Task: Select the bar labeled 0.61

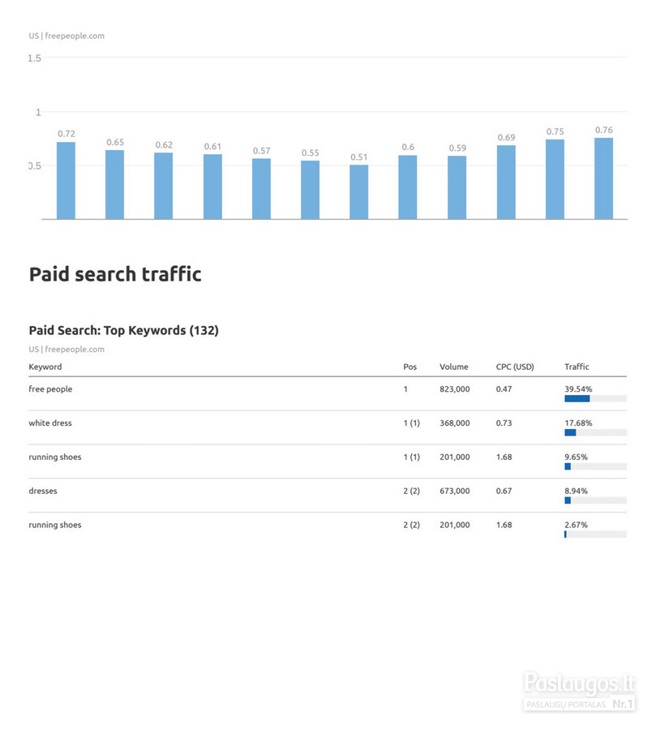Action: (x=212, y=187)
